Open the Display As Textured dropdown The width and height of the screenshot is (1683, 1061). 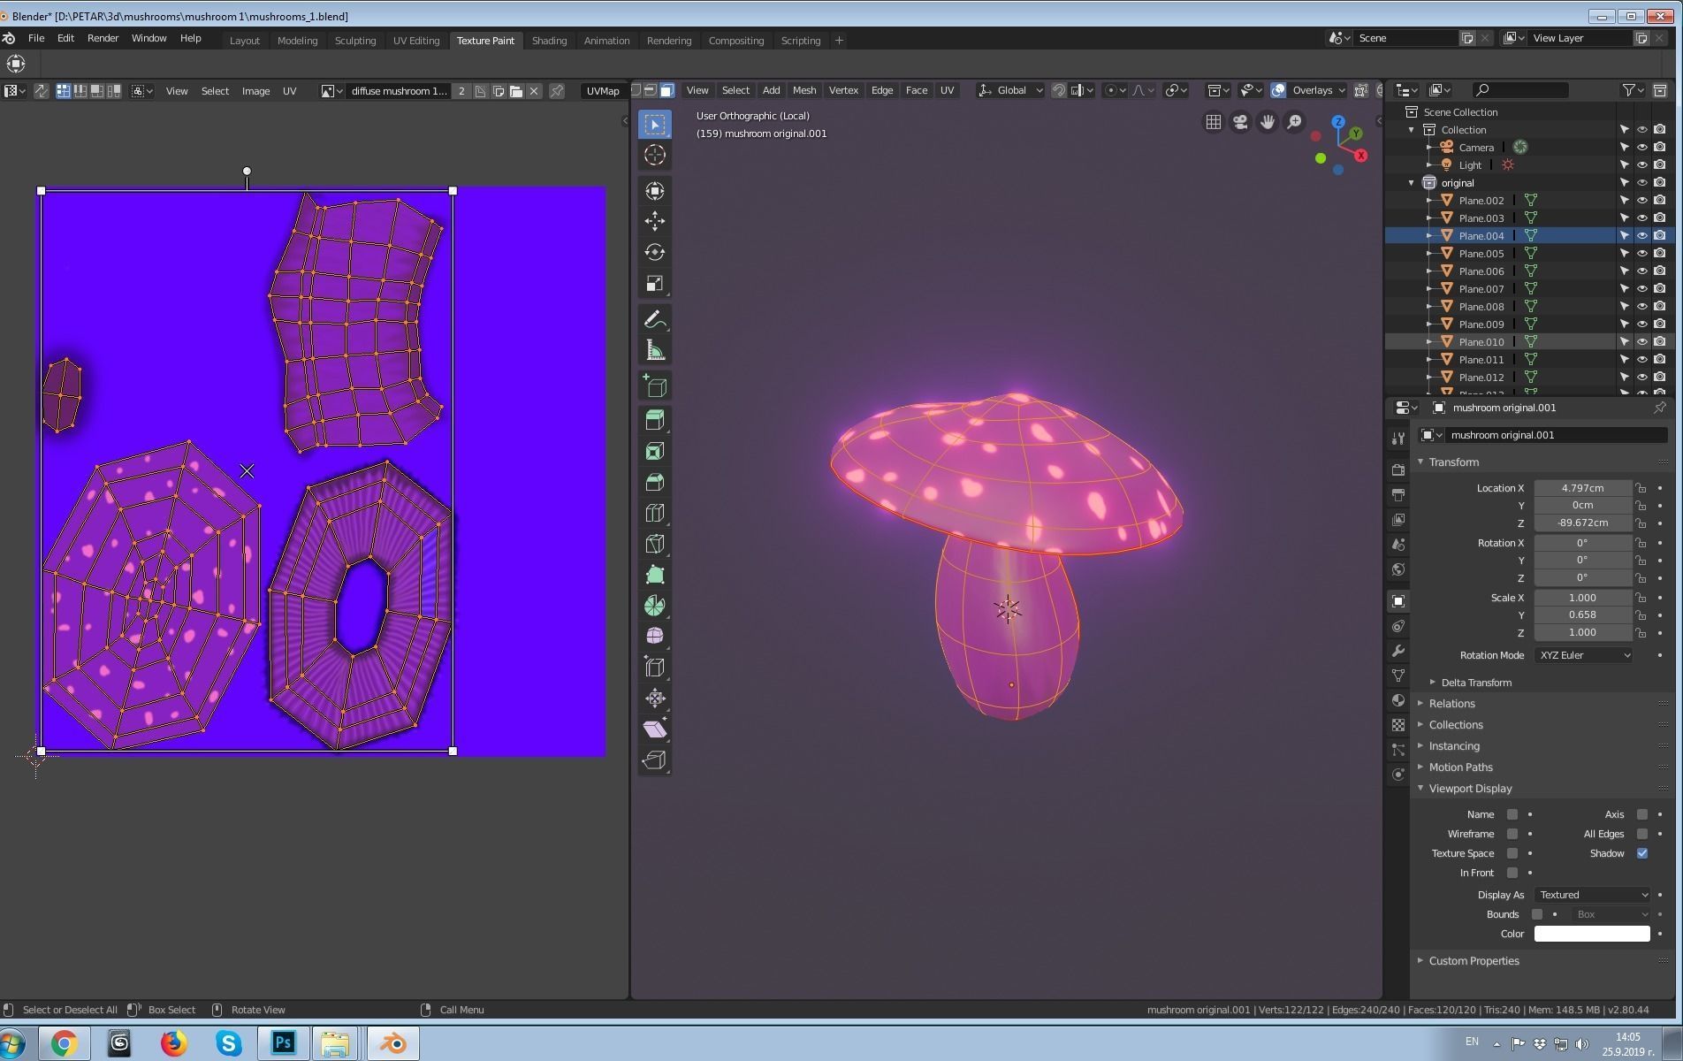point(1592,895)
